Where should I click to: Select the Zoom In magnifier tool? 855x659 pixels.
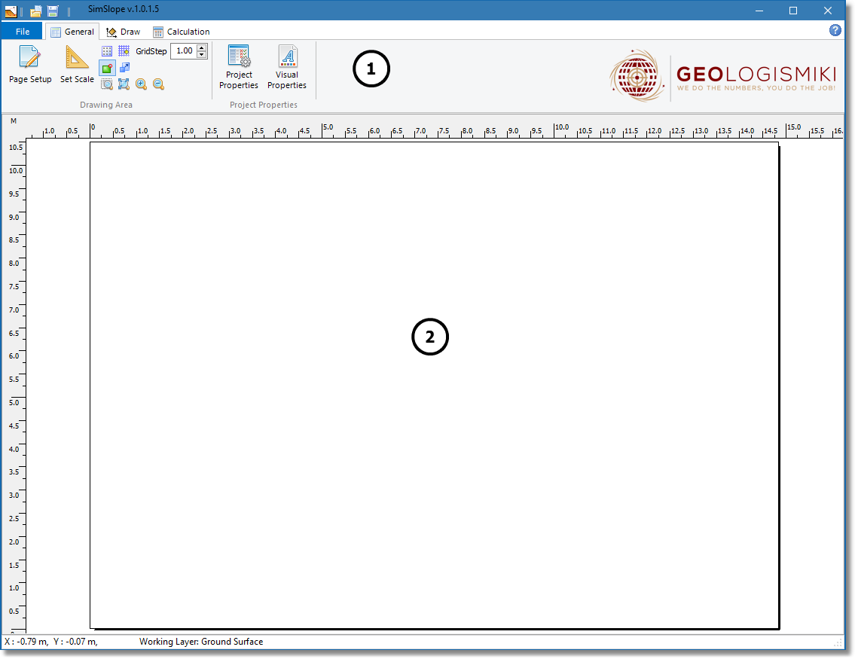click(140, 84)
